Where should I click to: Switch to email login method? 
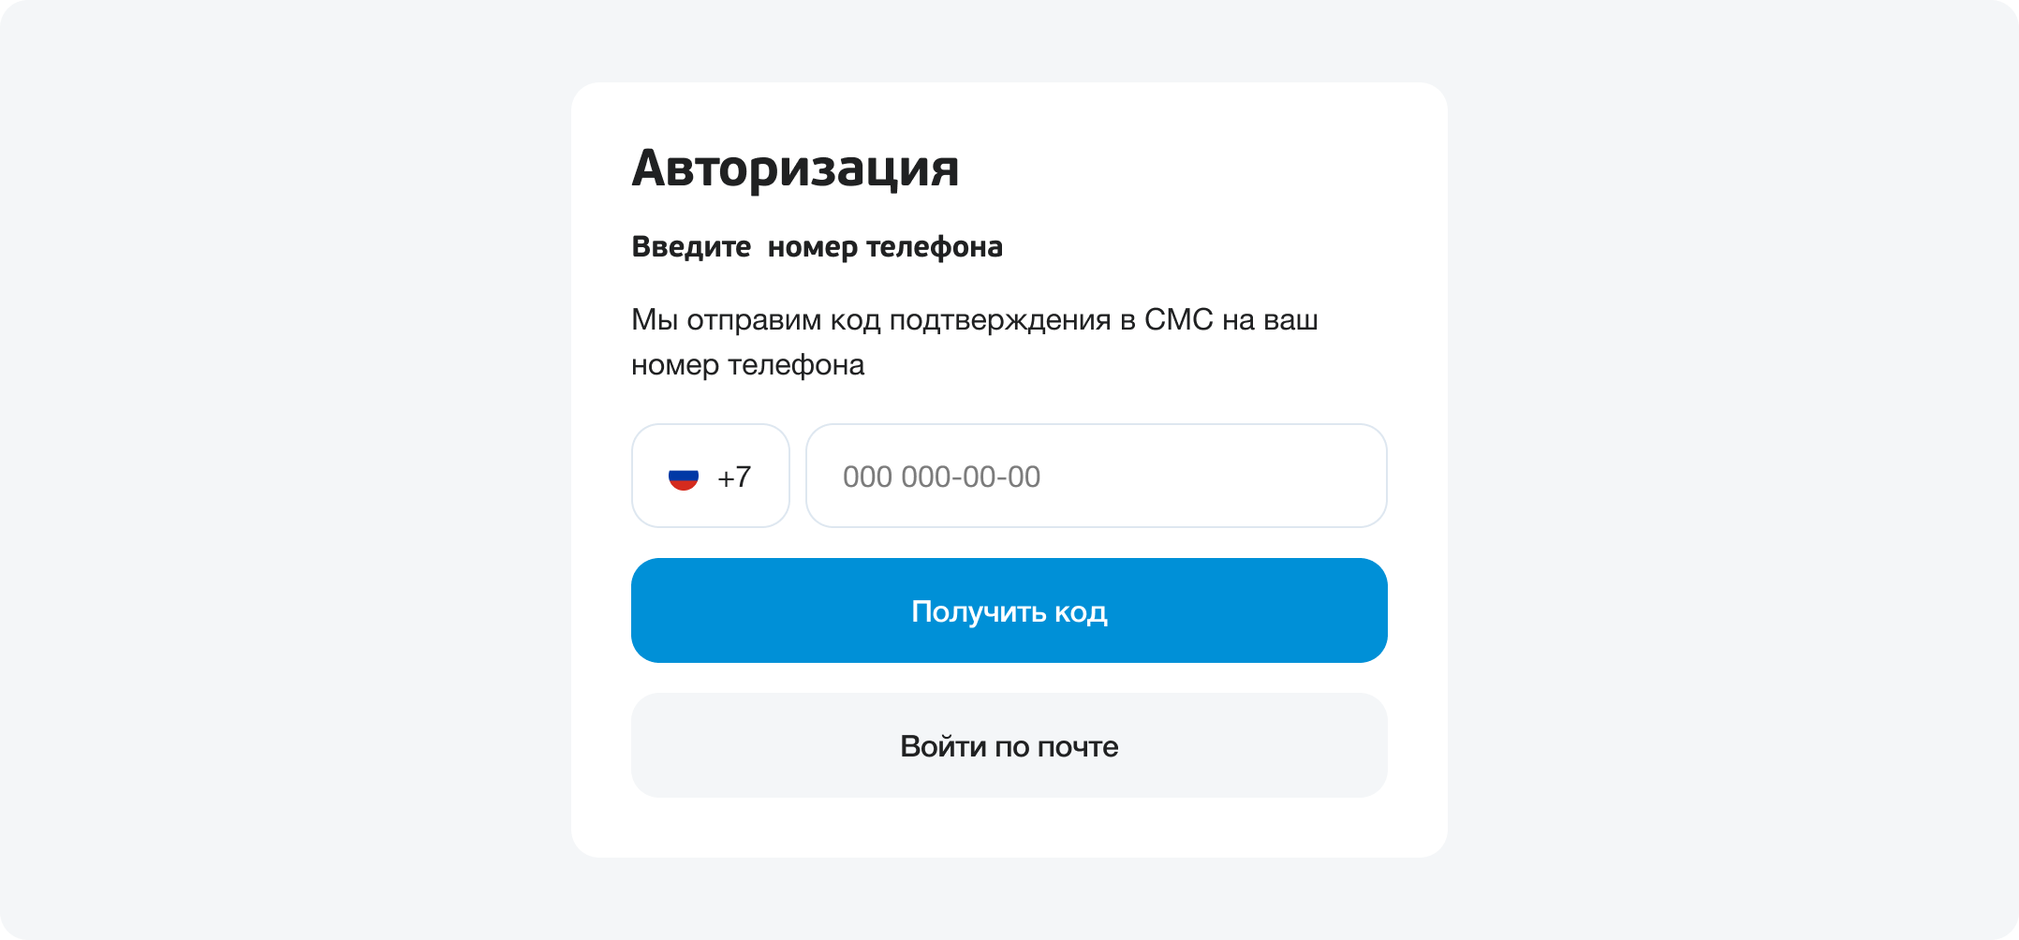(x=1009, y=745)
